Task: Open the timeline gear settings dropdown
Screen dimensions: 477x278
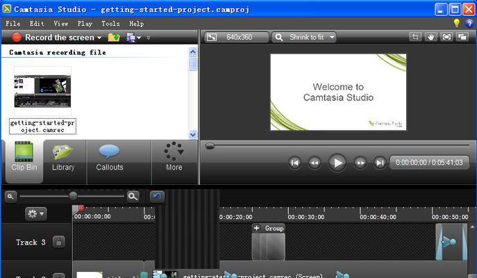Action: [36, 214]
